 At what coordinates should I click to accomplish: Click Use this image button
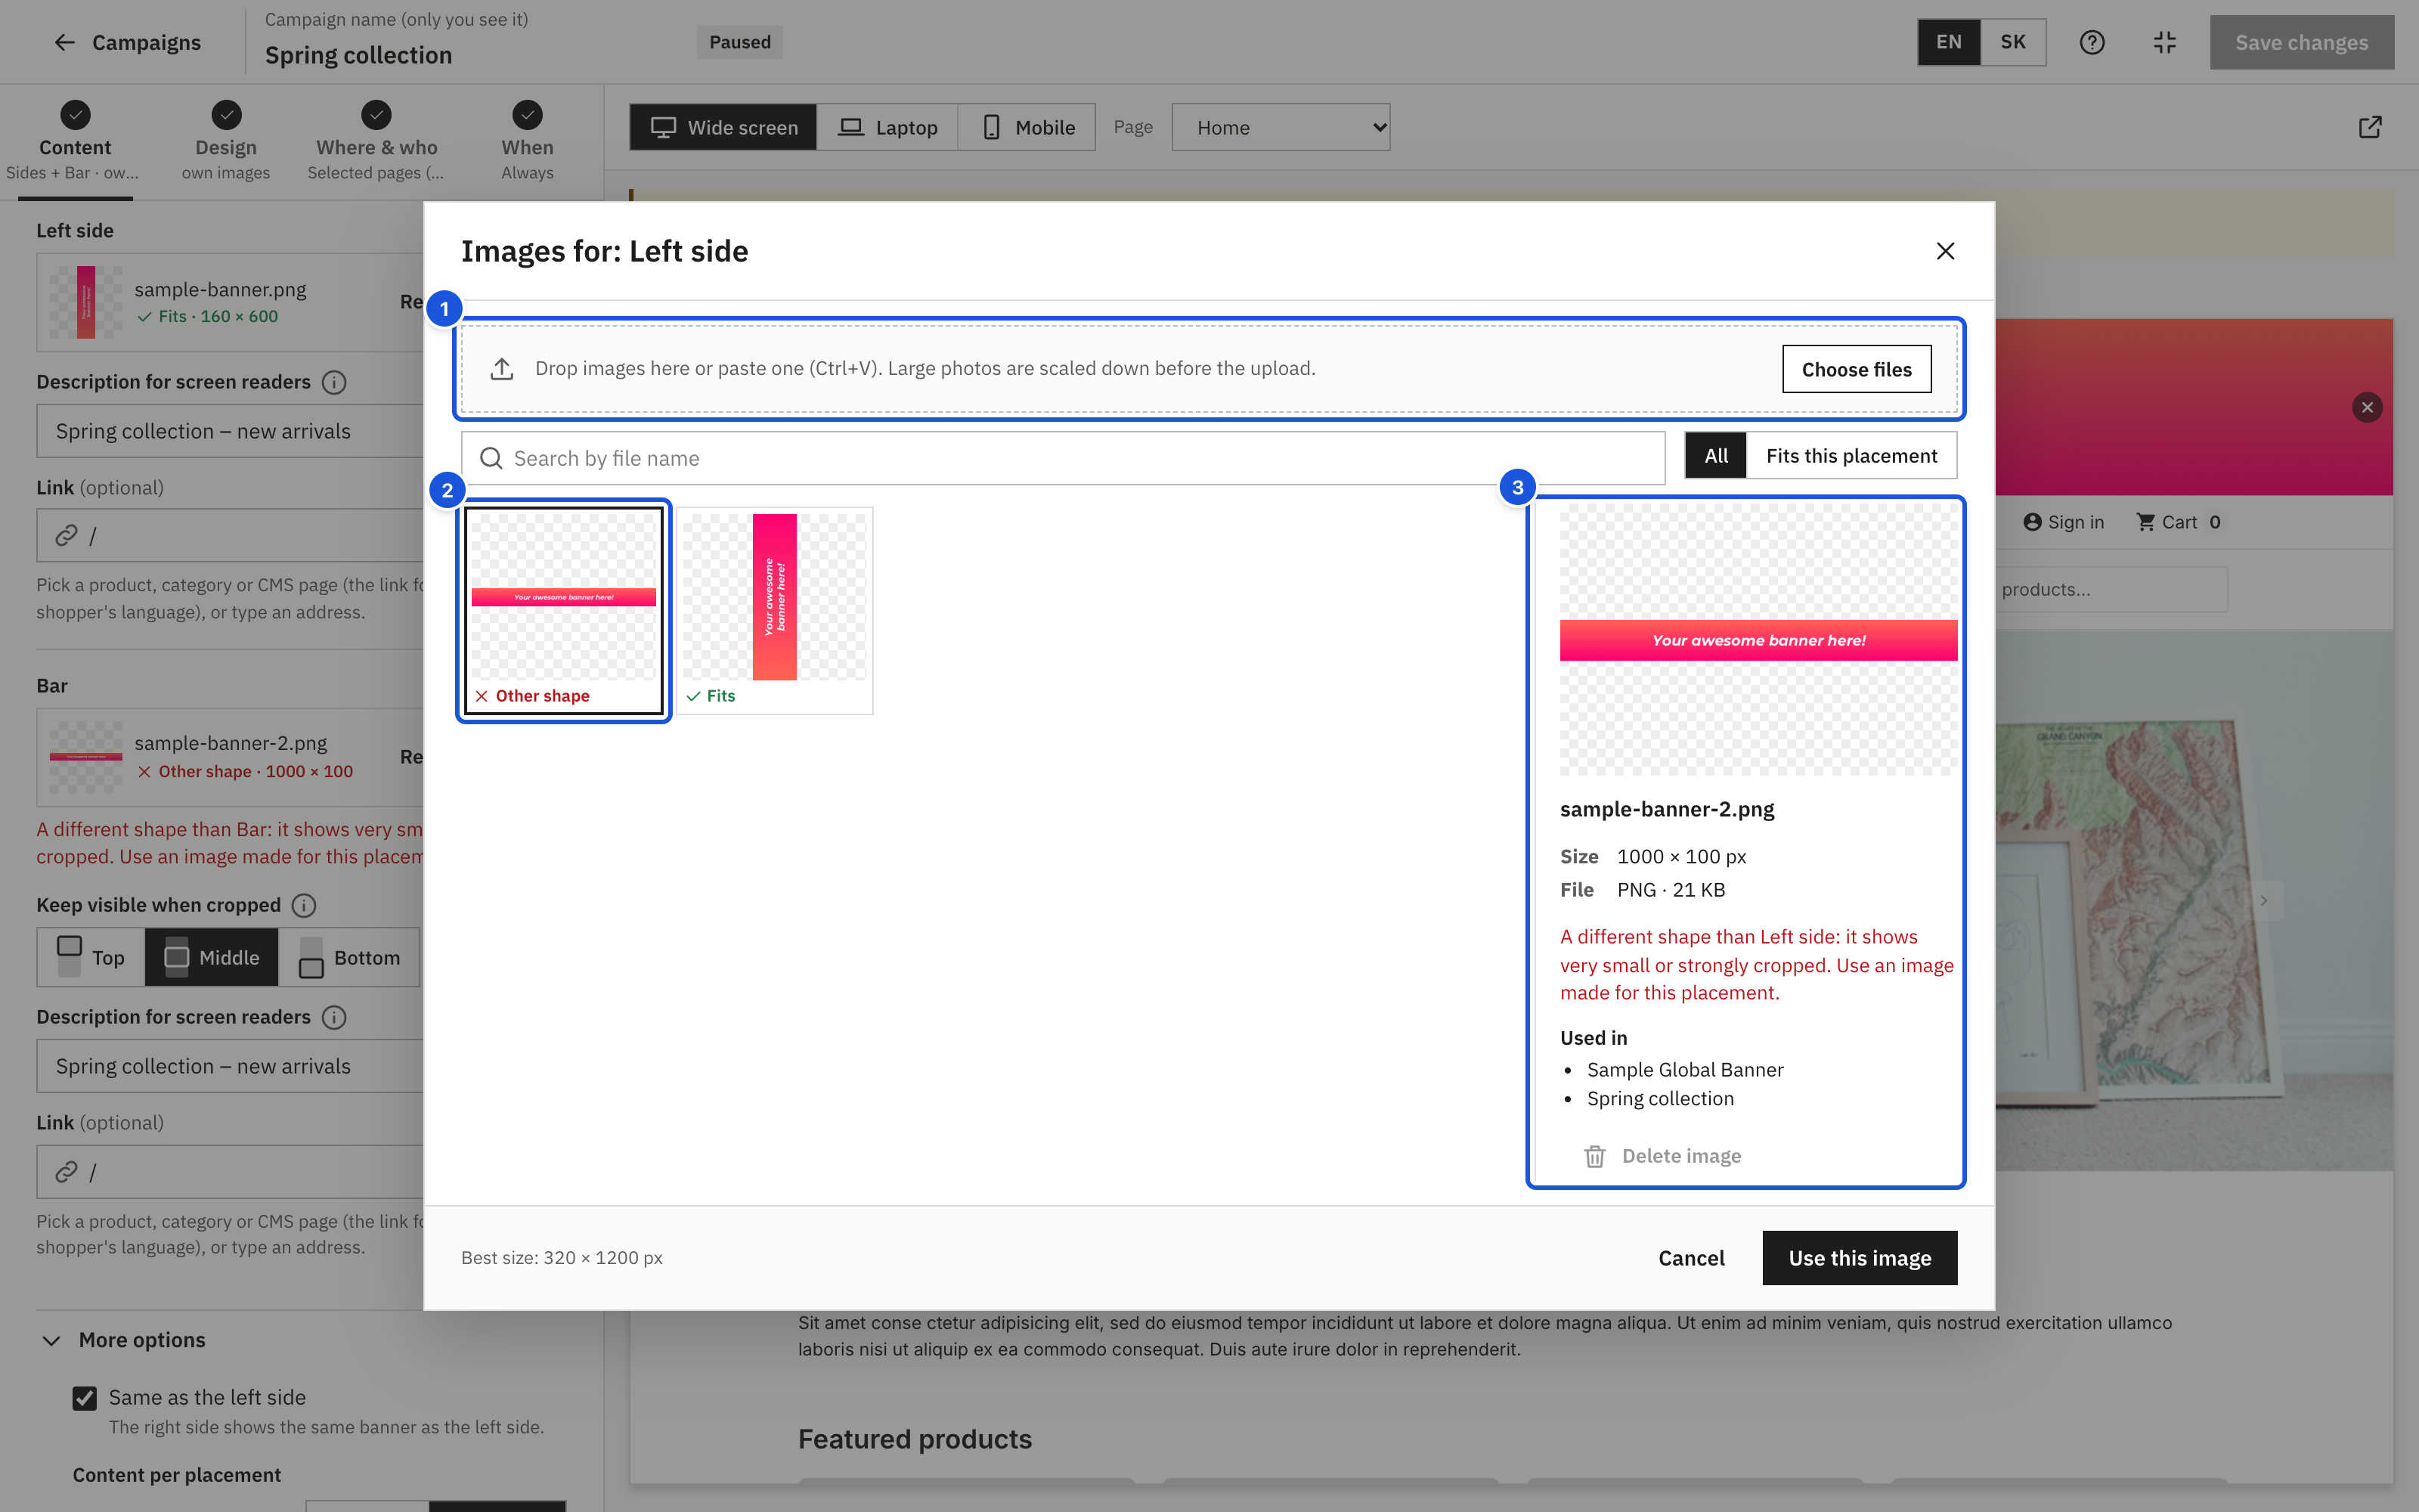pos(1860,1258)
